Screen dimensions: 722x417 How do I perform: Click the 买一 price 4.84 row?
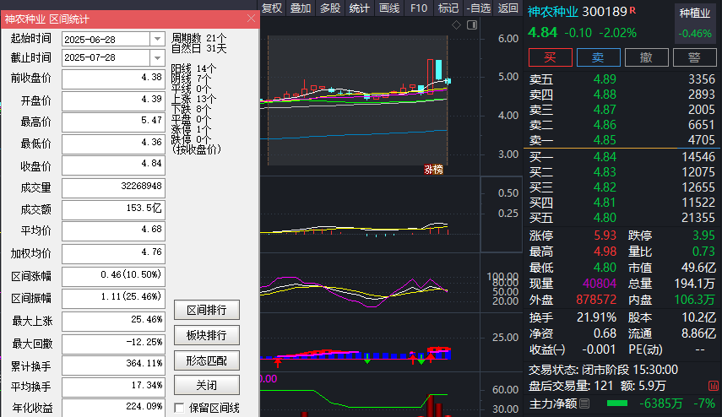click(622, 157)
